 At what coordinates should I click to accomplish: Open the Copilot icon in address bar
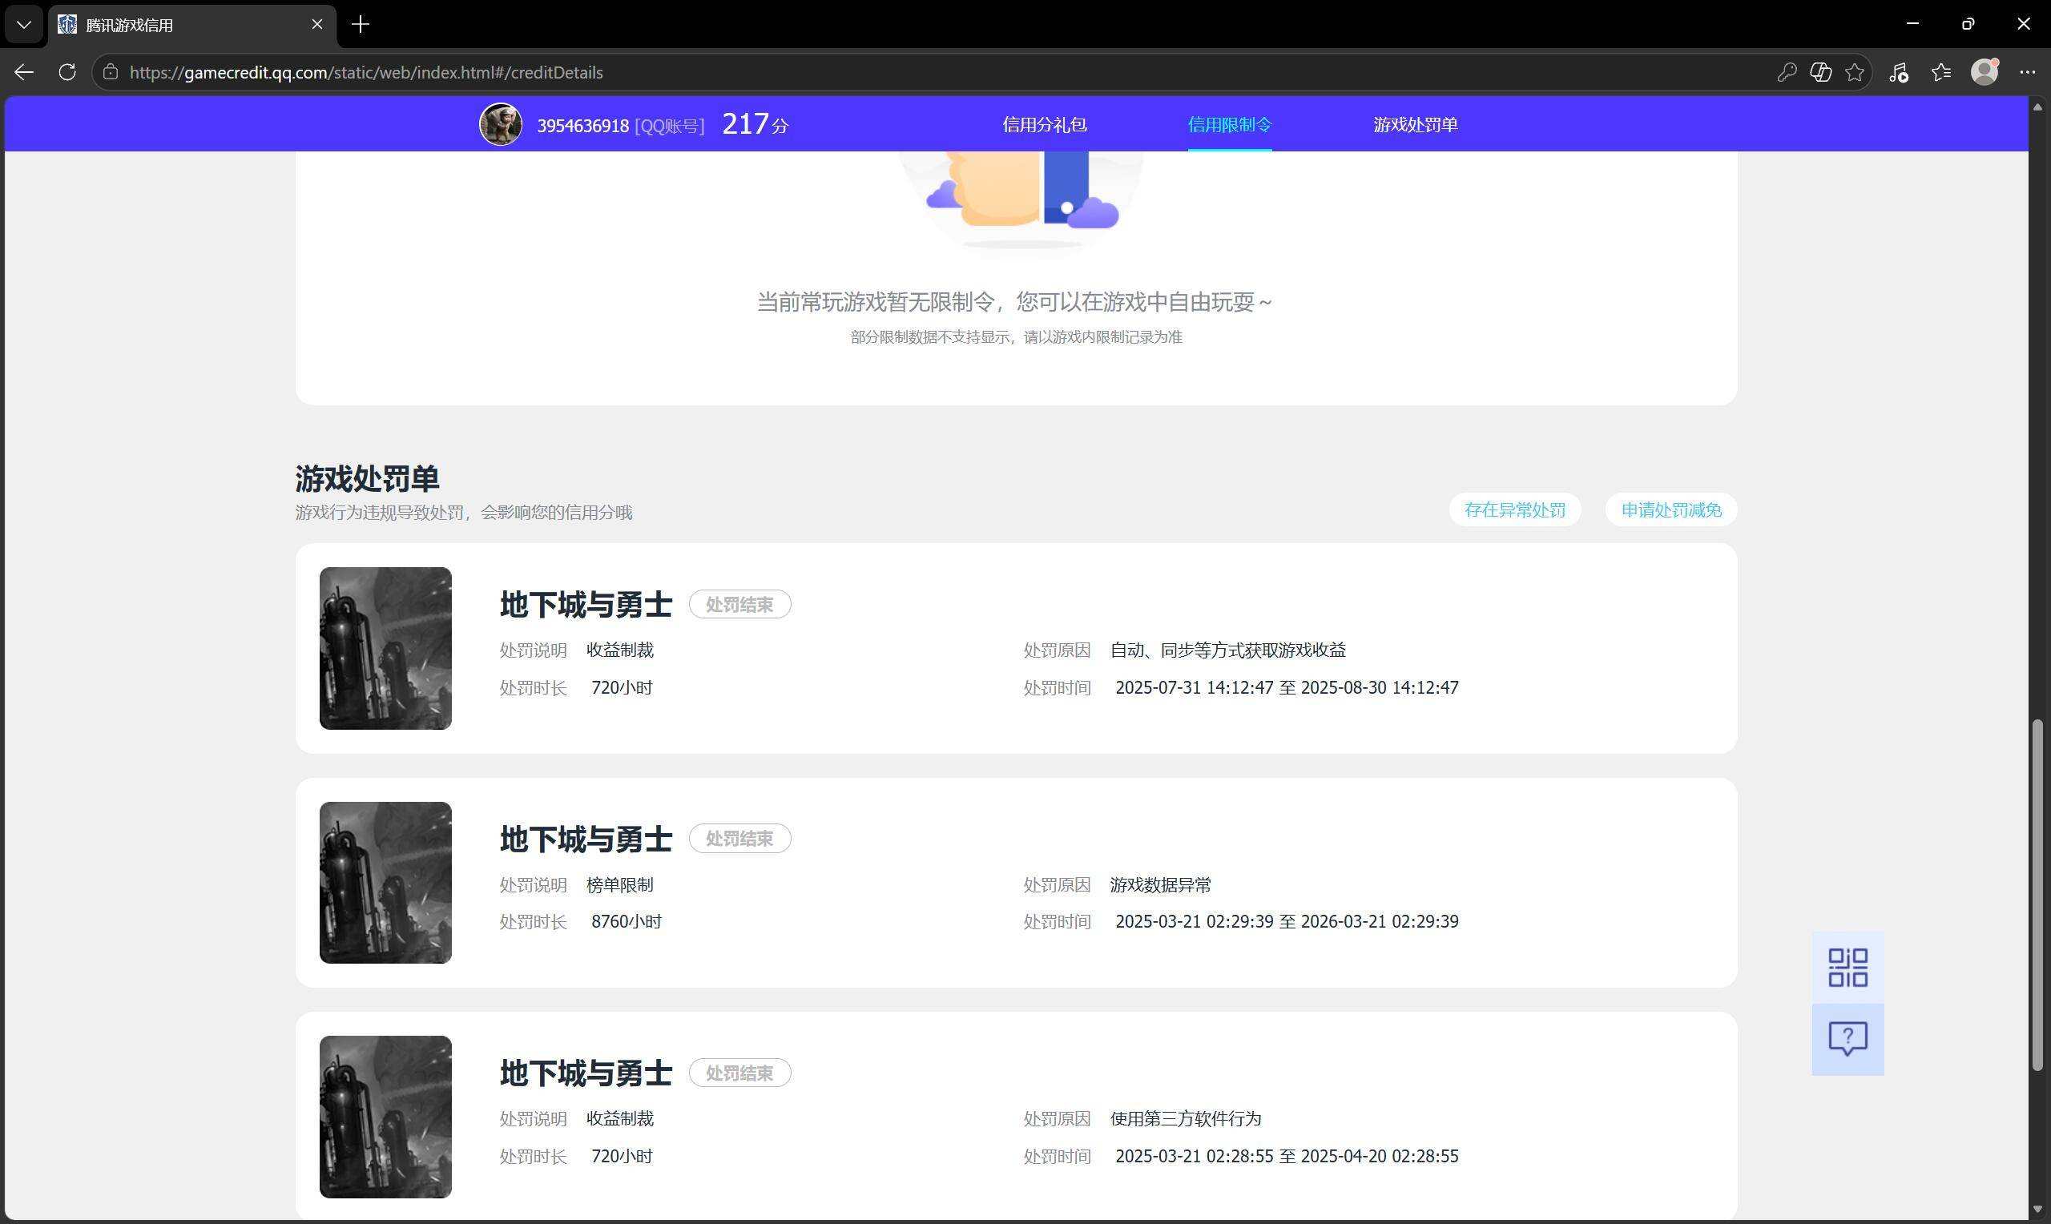(1821, 73)
